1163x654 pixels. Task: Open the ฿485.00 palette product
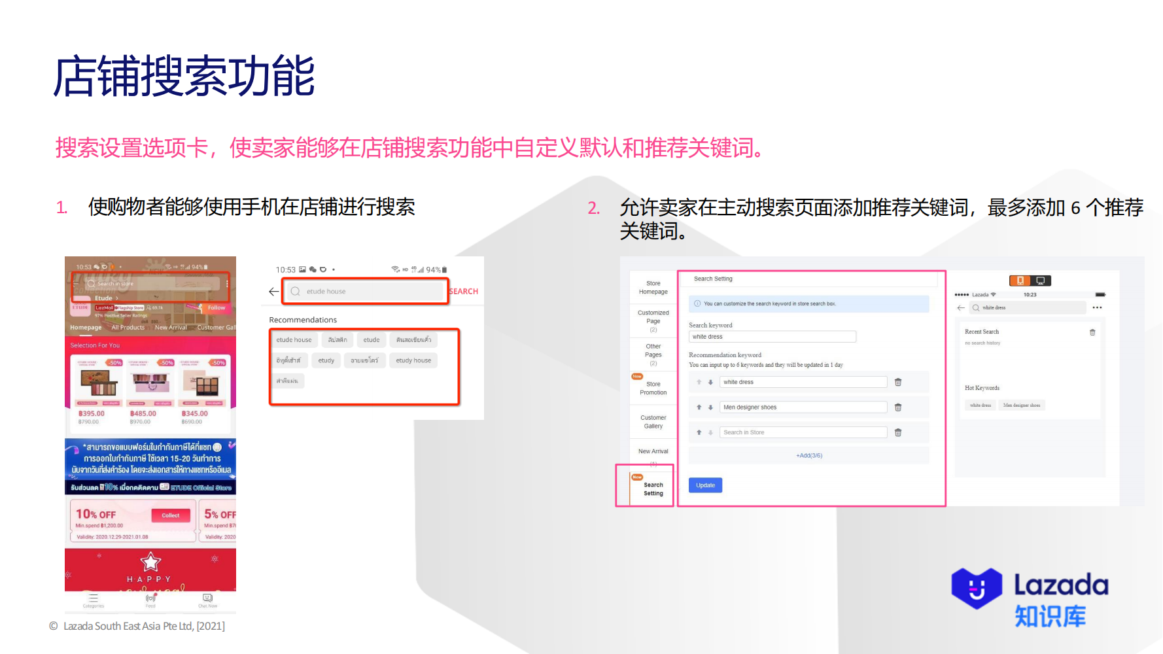pyautogui.click(x=150, y=391)
